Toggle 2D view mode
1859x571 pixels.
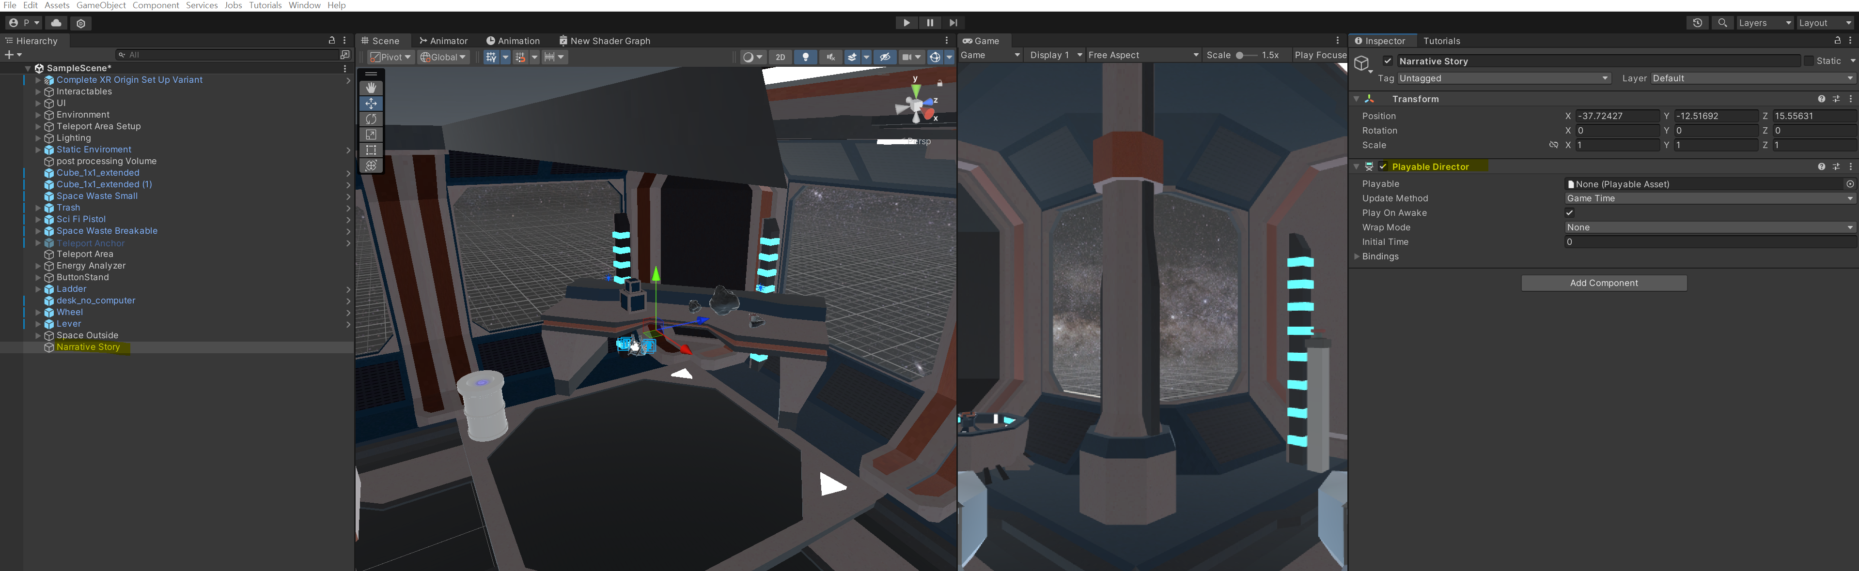[x=780, y=57]
